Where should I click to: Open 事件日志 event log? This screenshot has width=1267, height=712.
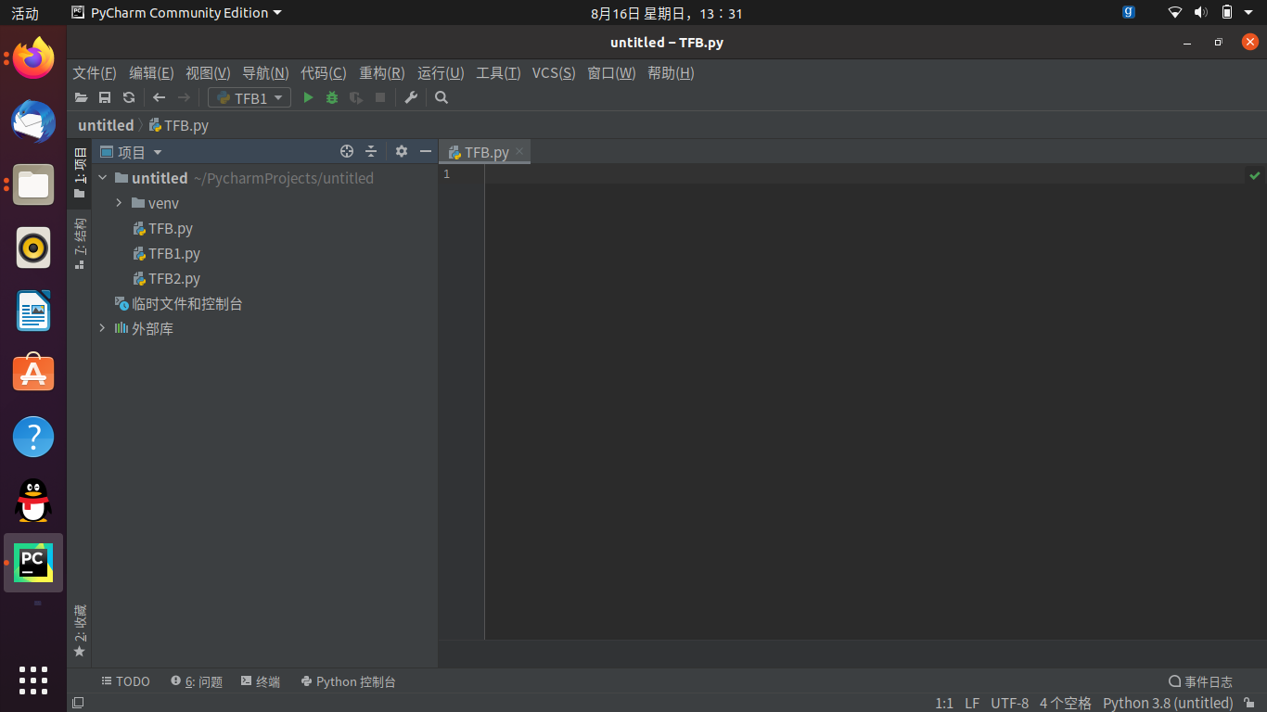pos(1200,681)
